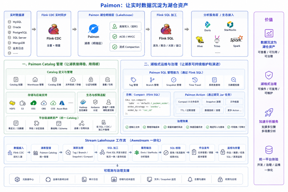The image size is (288, 192).
Task: Click the 存储与成本监控 chart icon
Action: coord(114,179)
